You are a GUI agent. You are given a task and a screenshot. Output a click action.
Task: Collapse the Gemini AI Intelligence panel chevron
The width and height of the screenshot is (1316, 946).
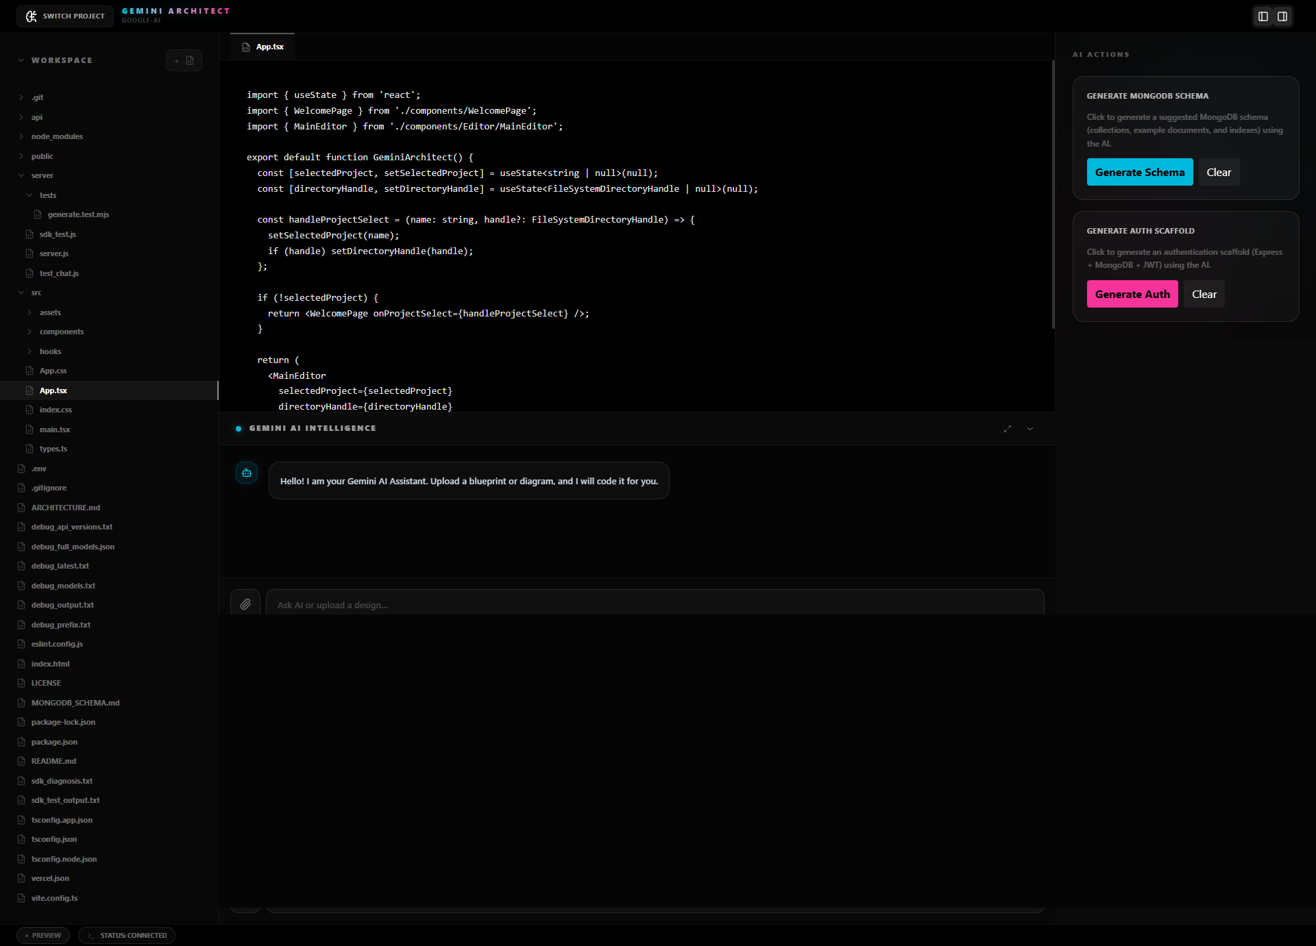[x=1029, y=429]
